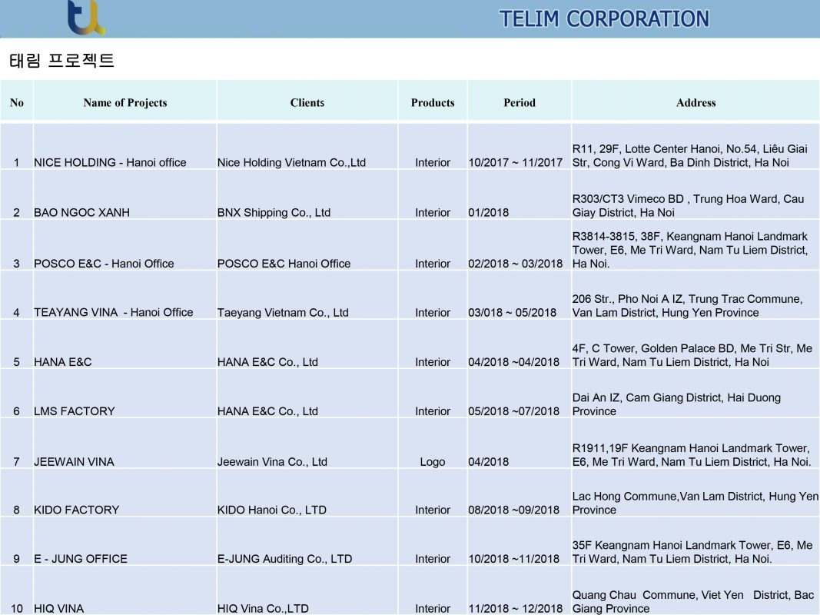The height and width of the screenshot is (615, 820).
Task: Select the 'No' column header
Action: (17, 102)
